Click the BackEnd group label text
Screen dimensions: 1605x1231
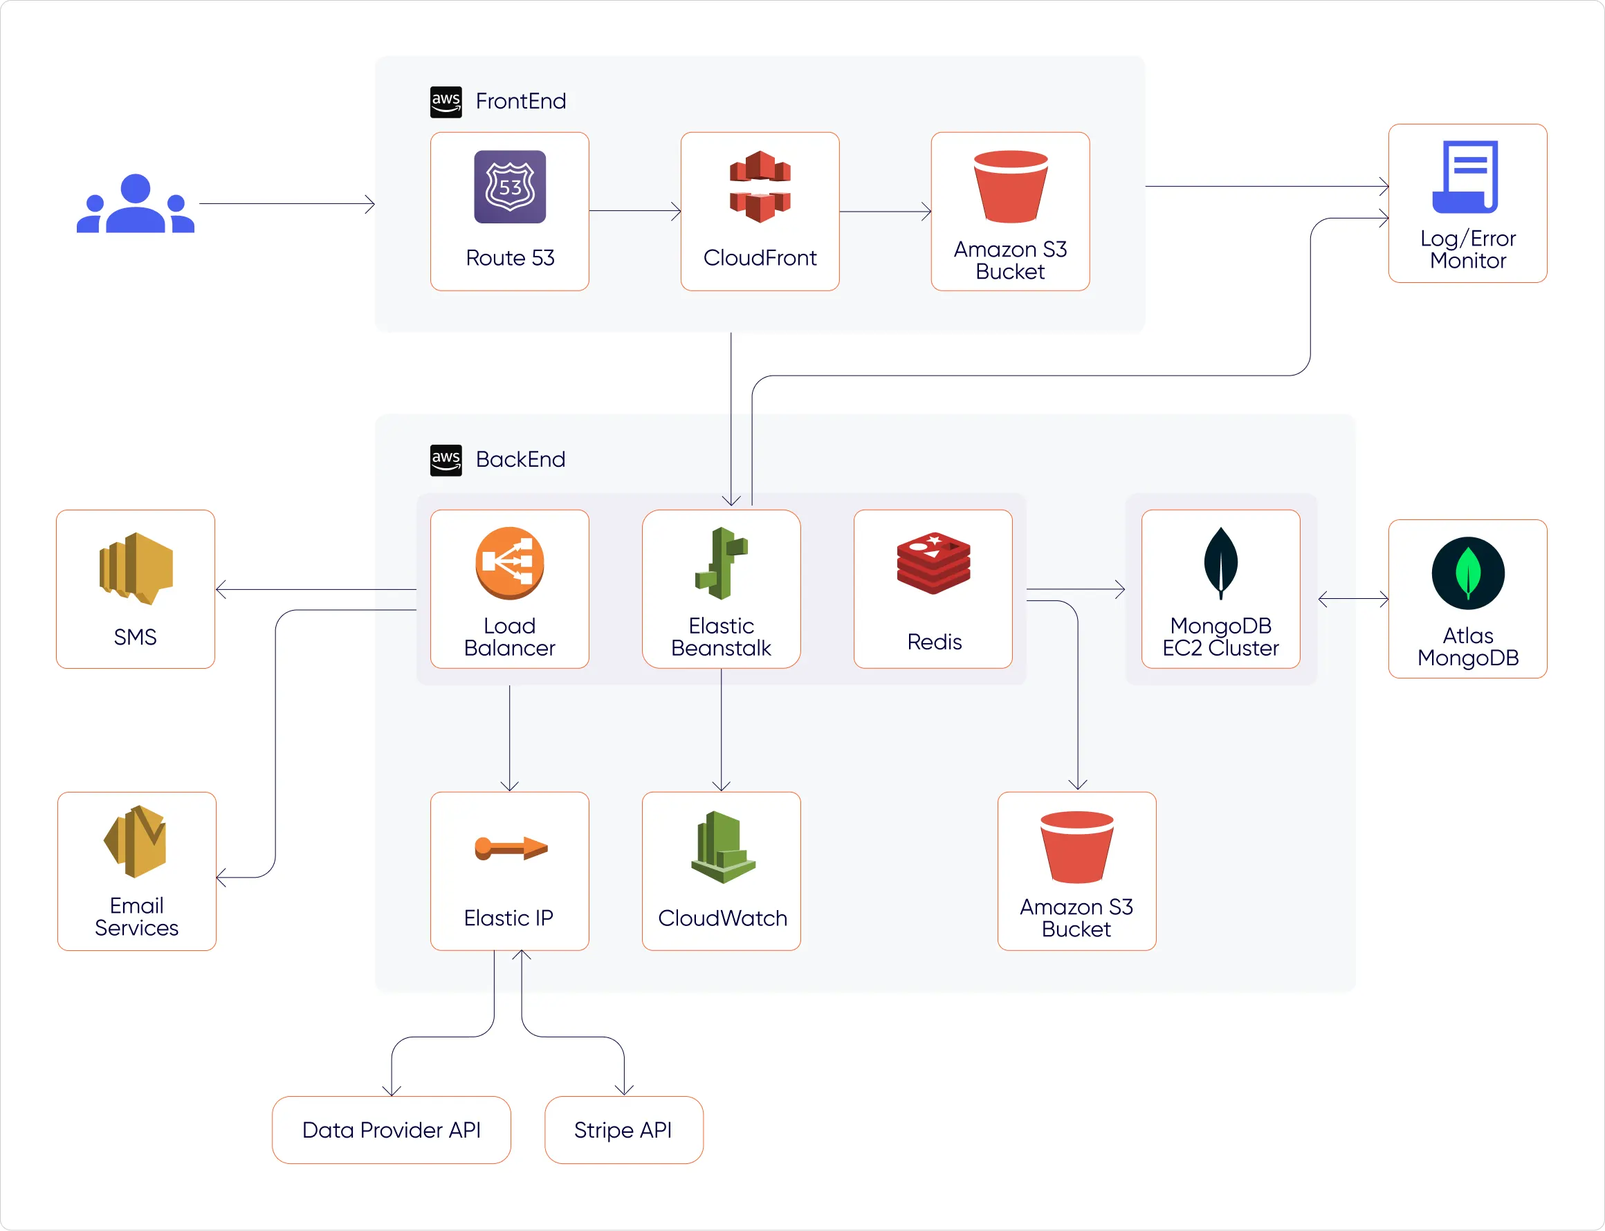[x=520, y=459]
